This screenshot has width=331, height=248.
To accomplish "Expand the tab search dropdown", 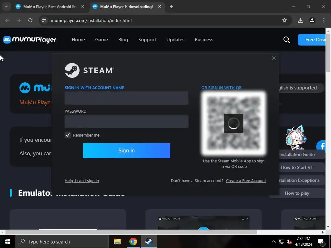I will 6,6.
